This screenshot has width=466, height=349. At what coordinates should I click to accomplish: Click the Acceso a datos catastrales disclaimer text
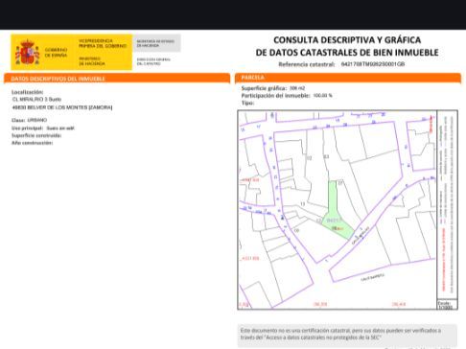pos(341,334)
